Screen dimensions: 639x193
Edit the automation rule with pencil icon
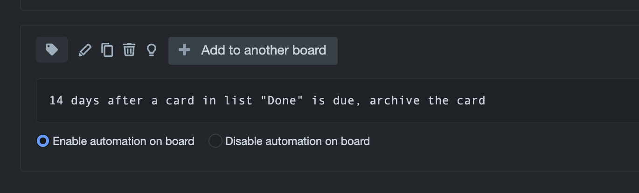(85, 50)
